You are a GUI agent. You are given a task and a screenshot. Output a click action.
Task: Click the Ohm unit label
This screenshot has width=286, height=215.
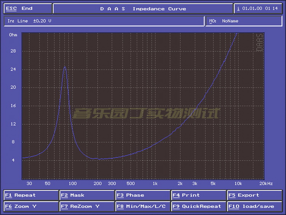[x=13, y=35]
